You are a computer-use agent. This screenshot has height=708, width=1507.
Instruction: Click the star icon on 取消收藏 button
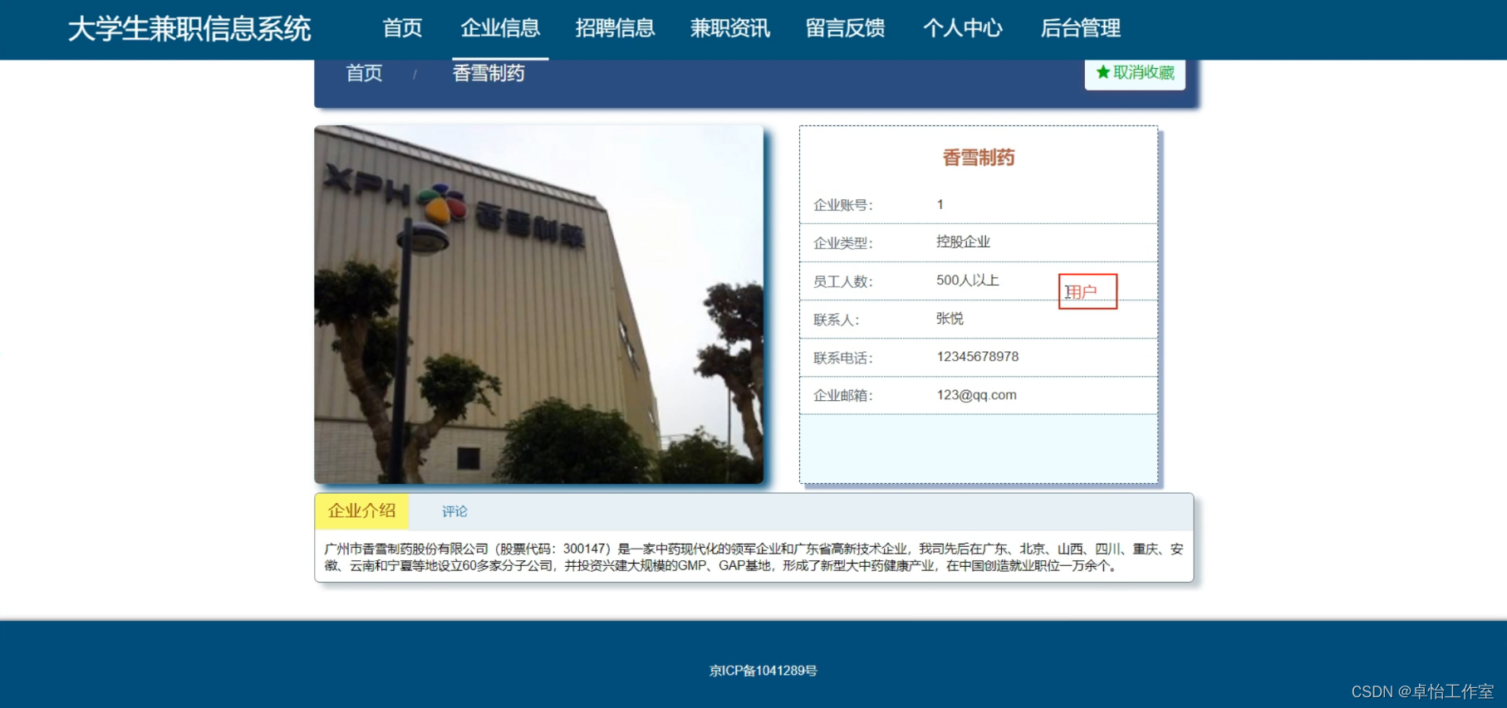click(1103, 72)
